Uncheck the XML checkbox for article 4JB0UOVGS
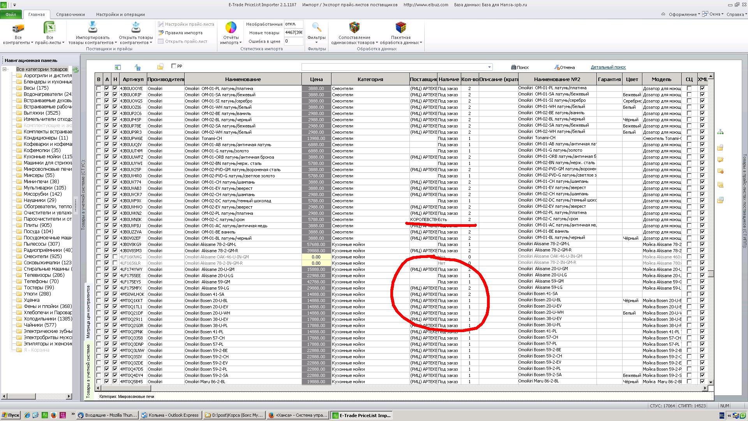This screenshot has width=748, height=421. click(702, 101)
